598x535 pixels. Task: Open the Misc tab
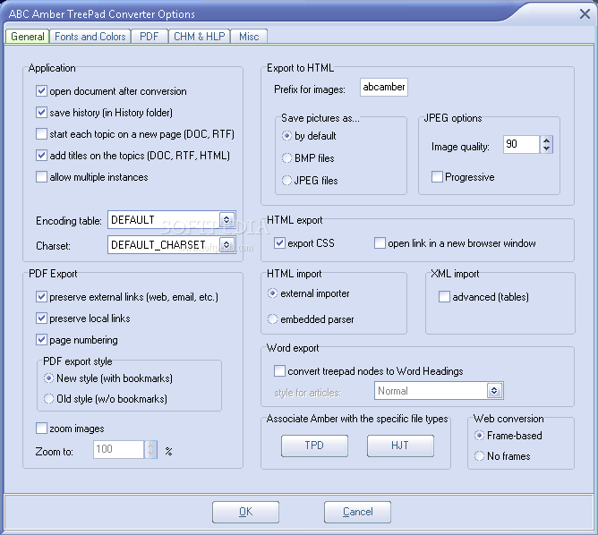pyautogui.click(x=249, y=37)
